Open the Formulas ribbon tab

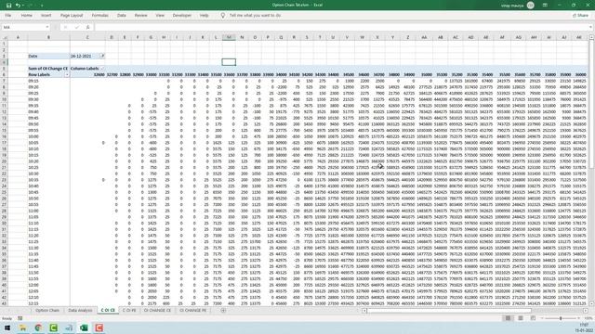click(100, 16)
